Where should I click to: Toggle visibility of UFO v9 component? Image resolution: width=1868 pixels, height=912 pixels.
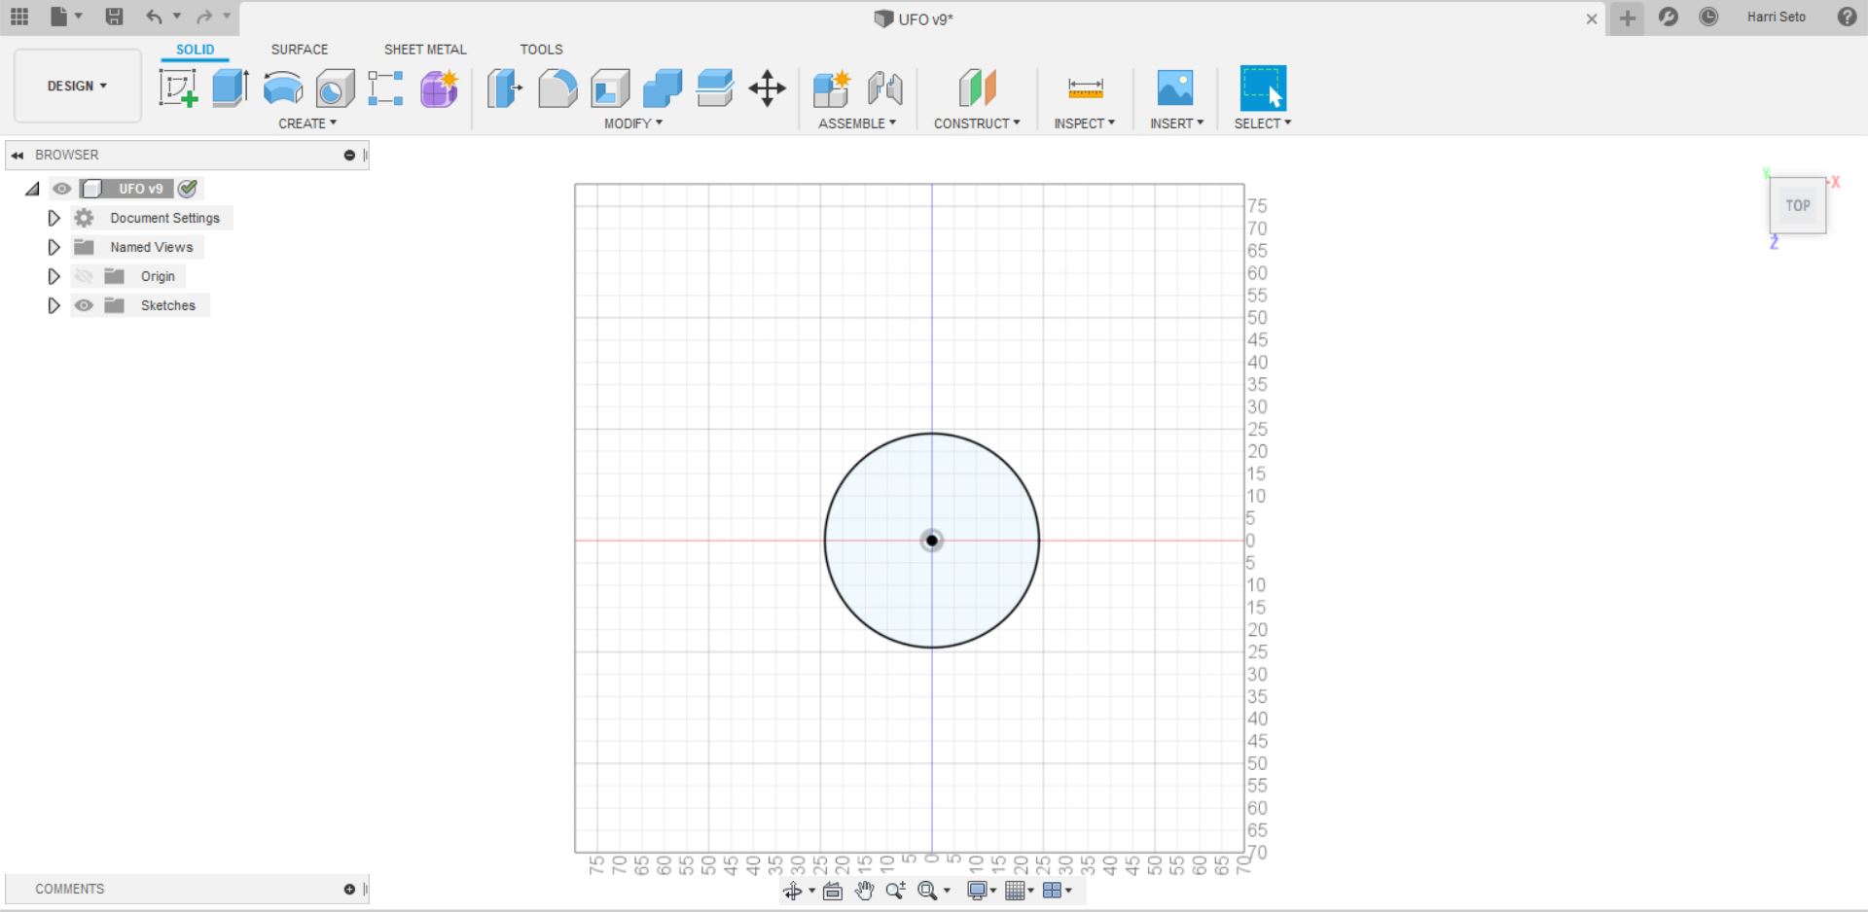[x=62, y=189]
